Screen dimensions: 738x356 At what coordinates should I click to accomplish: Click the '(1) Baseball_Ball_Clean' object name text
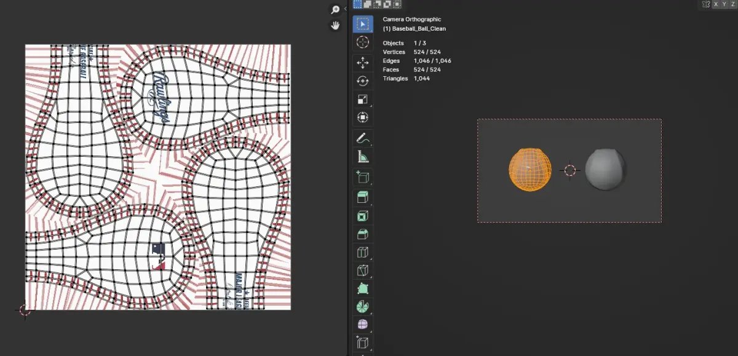(x=415, y=29)
